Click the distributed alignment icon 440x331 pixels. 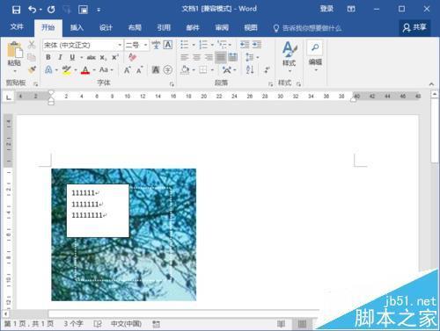pyautogui.click(x=233, y=57)
